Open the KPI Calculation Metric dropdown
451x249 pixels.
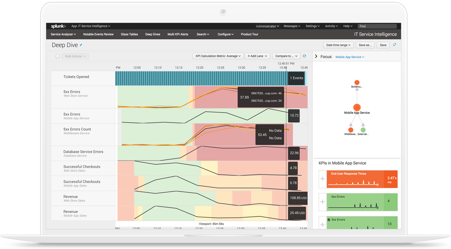(x=218, y=56)
